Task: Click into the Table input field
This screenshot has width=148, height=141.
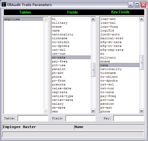Action: point(33,118)
